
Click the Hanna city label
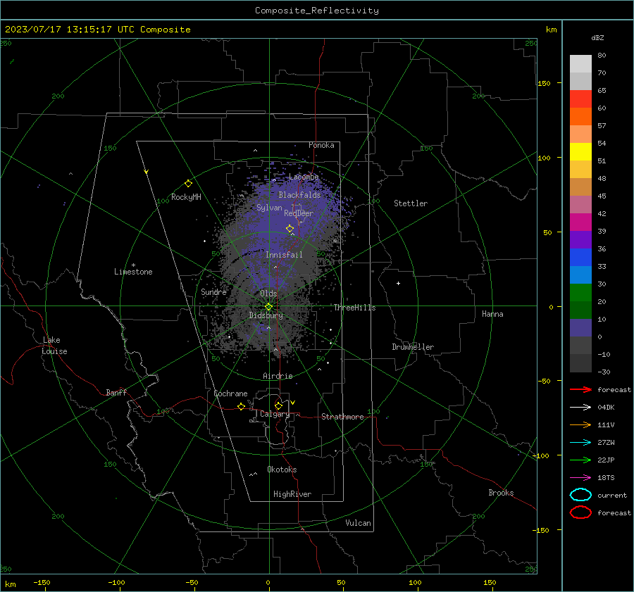[x=492, y=314]
